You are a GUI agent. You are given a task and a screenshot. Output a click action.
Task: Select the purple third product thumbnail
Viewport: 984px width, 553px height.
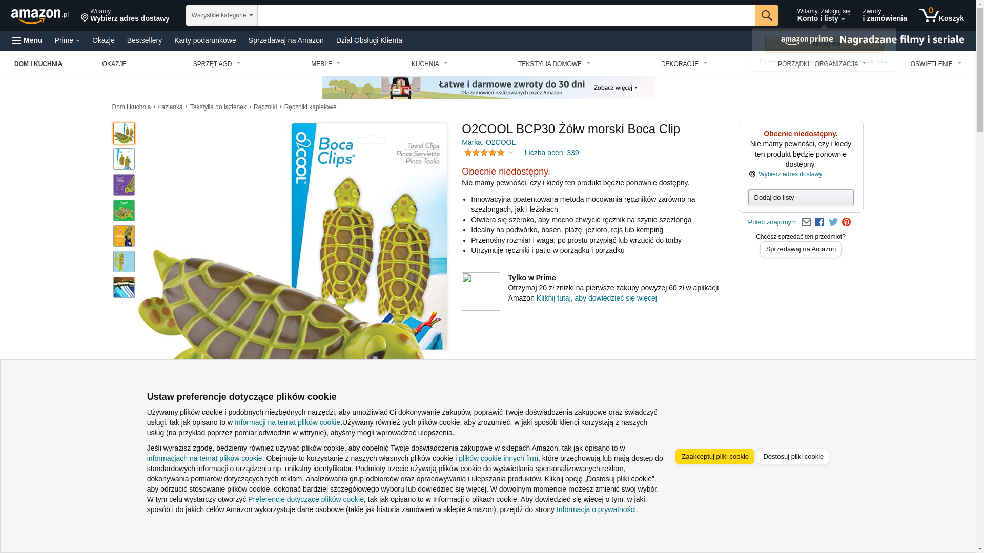[124, 185]
